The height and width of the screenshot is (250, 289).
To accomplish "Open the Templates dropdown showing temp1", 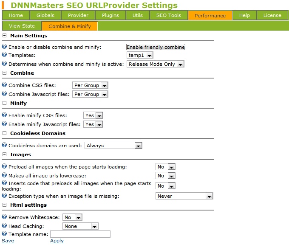I will pyautogui.click(x=140, y=55).
